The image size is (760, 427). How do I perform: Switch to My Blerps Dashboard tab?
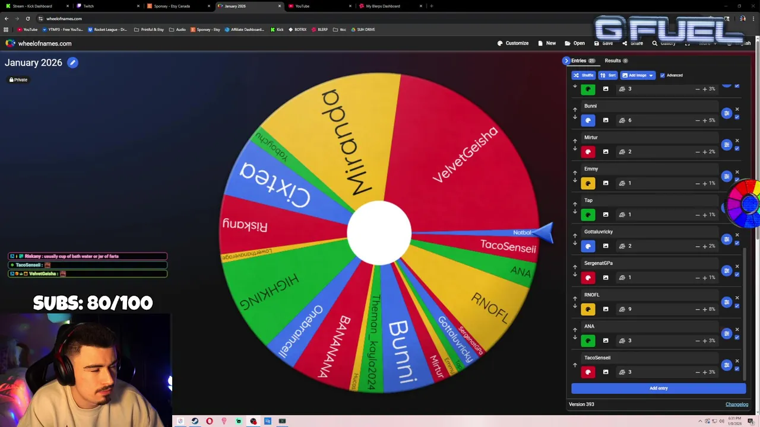391,6
